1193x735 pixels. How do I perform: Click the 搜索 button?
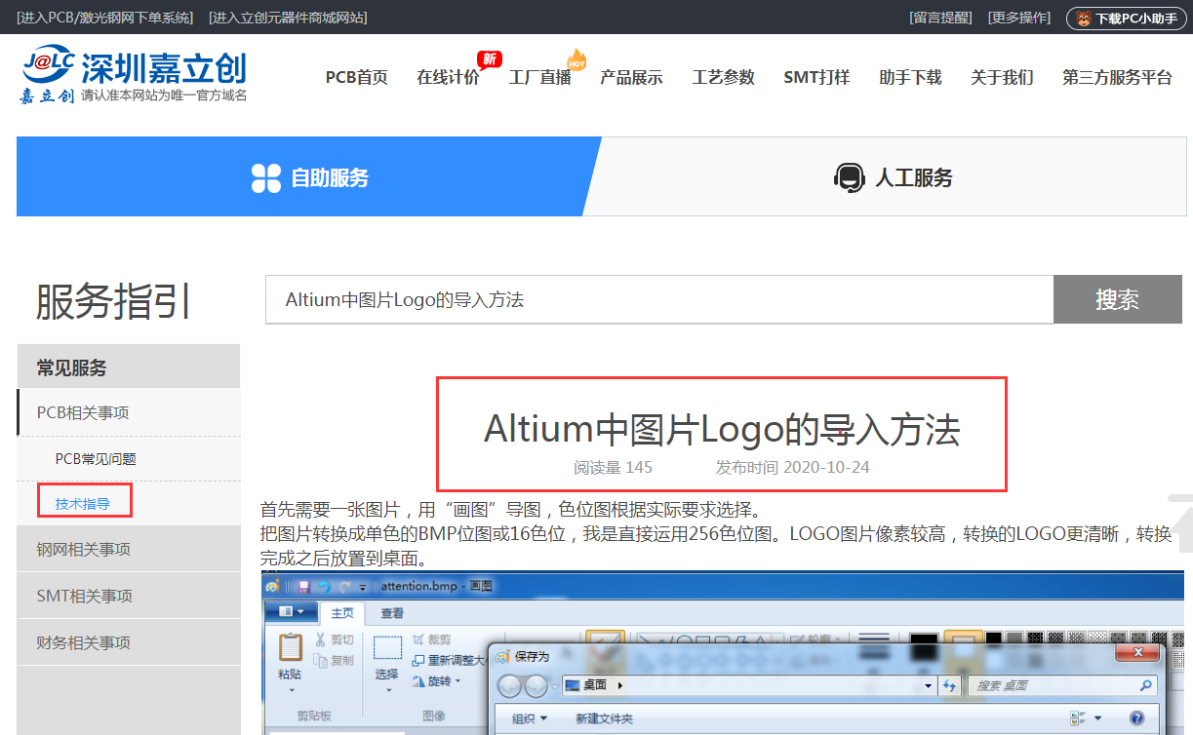1118,299
